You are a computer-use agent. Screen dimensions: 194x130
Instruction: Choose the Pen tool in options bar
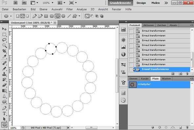(35, 16)
